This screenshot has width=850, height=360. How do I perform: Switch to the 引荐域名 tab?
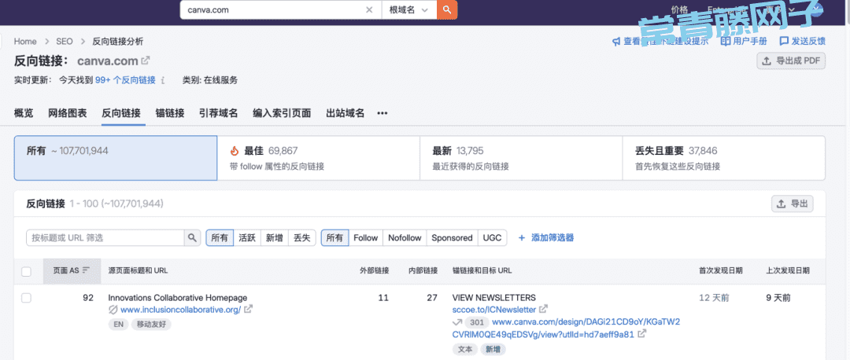[x=219, y=113]
